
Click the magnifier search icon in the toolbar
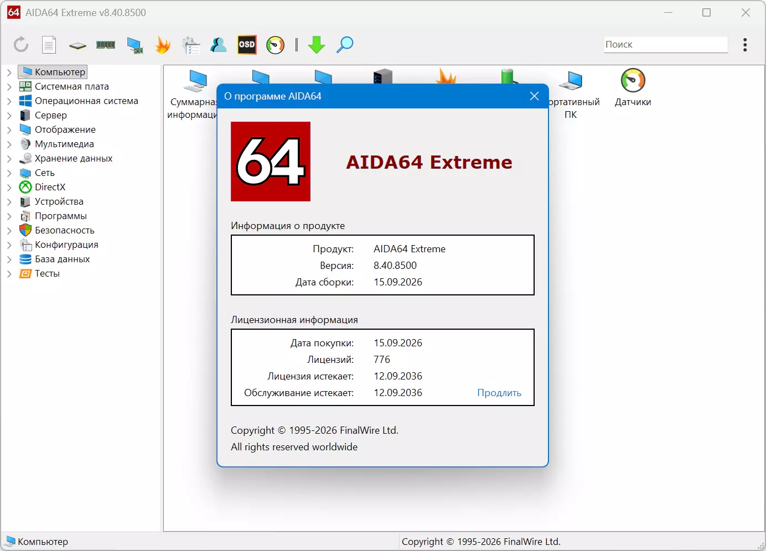tap(345, 45)
